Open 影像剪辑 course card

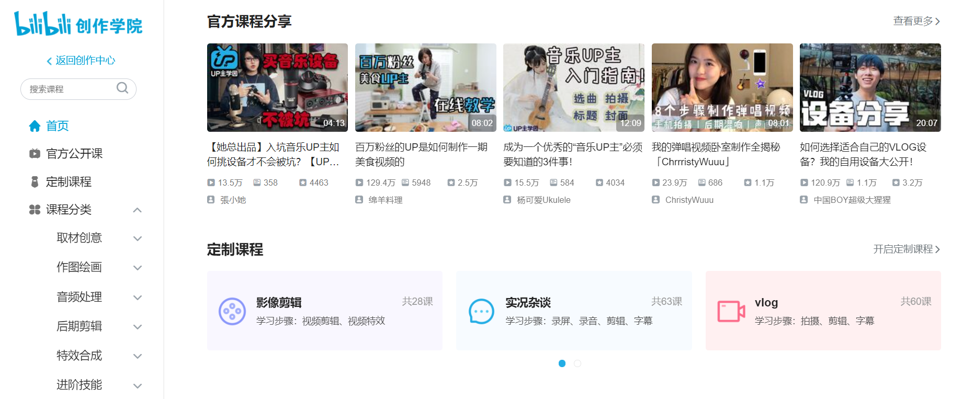point(325,311)
